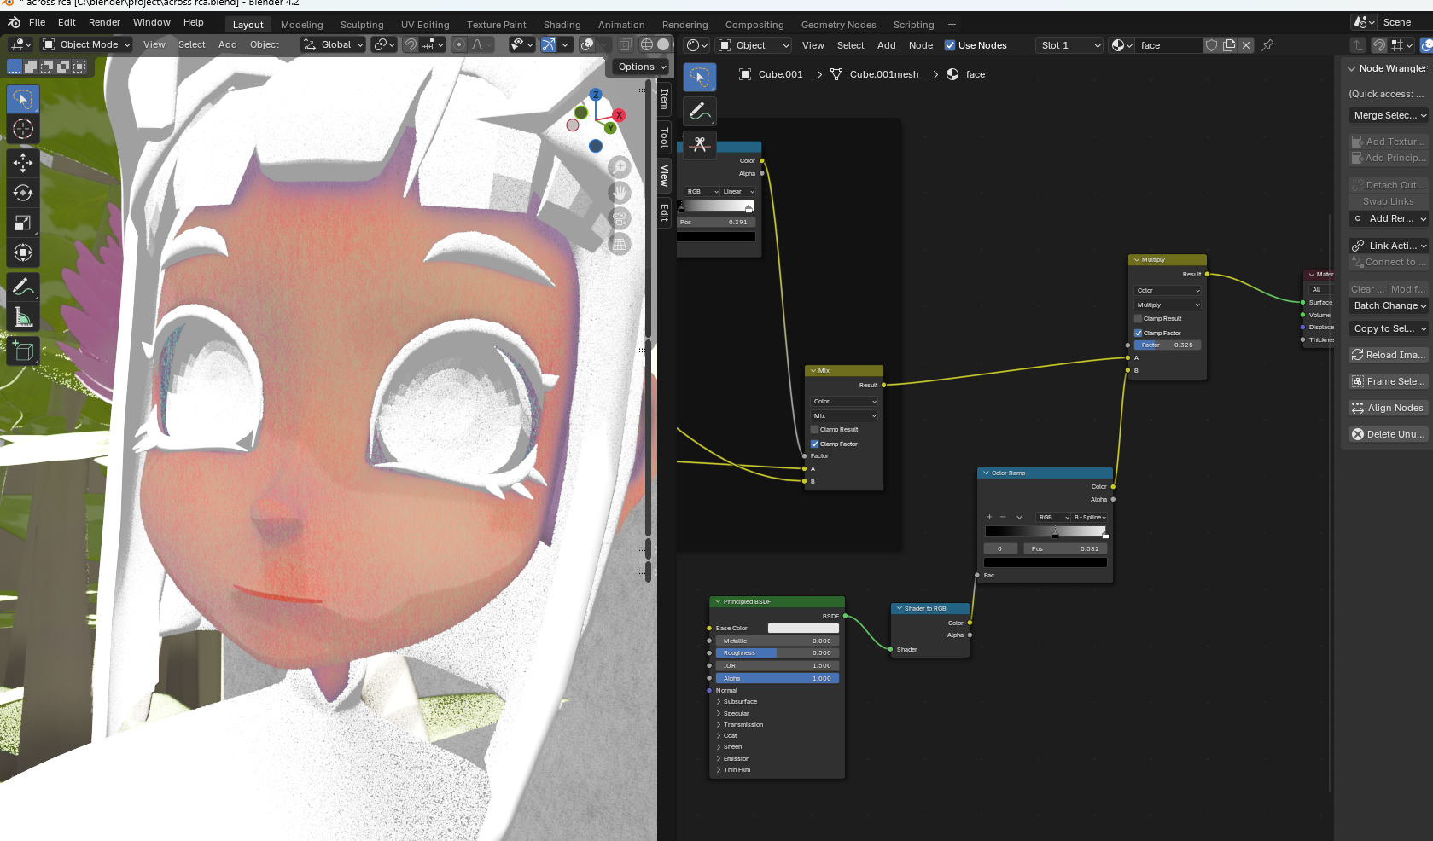
Task: Select the Scale tool in viewport toolbar
Action: tap(23, 223)
